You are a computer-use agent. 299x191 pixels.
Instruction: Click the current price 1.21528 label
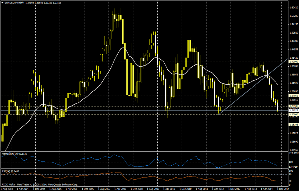[292, 110]
